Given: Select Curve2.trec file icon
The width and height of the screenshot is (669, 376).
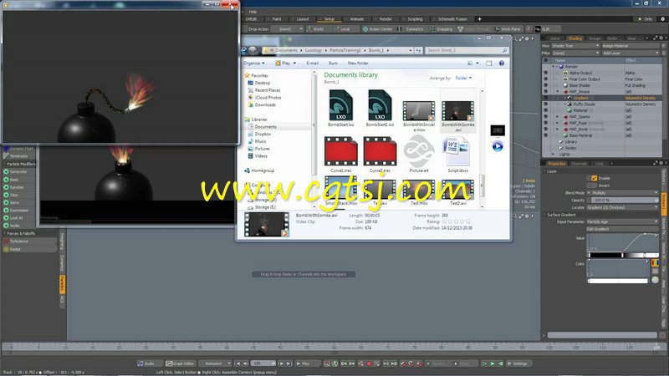Looking at the screenshot, I should click(x=380, y=151).
